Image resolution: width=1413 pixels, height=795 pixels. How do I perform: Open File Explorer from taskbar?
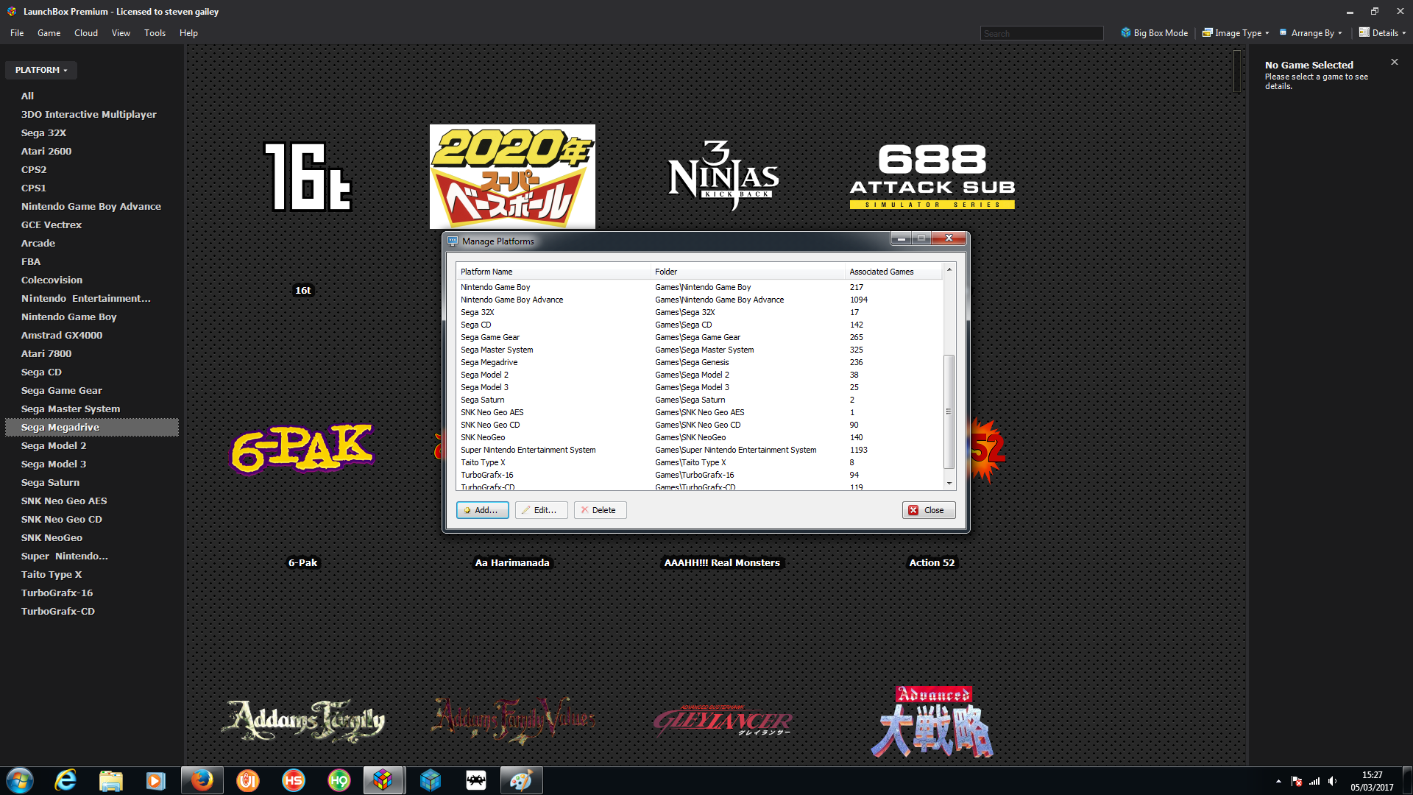[110, 780]
